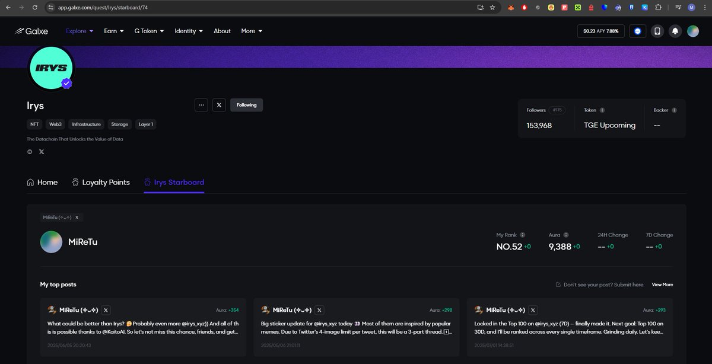Viewport: 712px width, 364px height.
Task: Open X icon on Aura +293 post
Action: pos(533,310)
